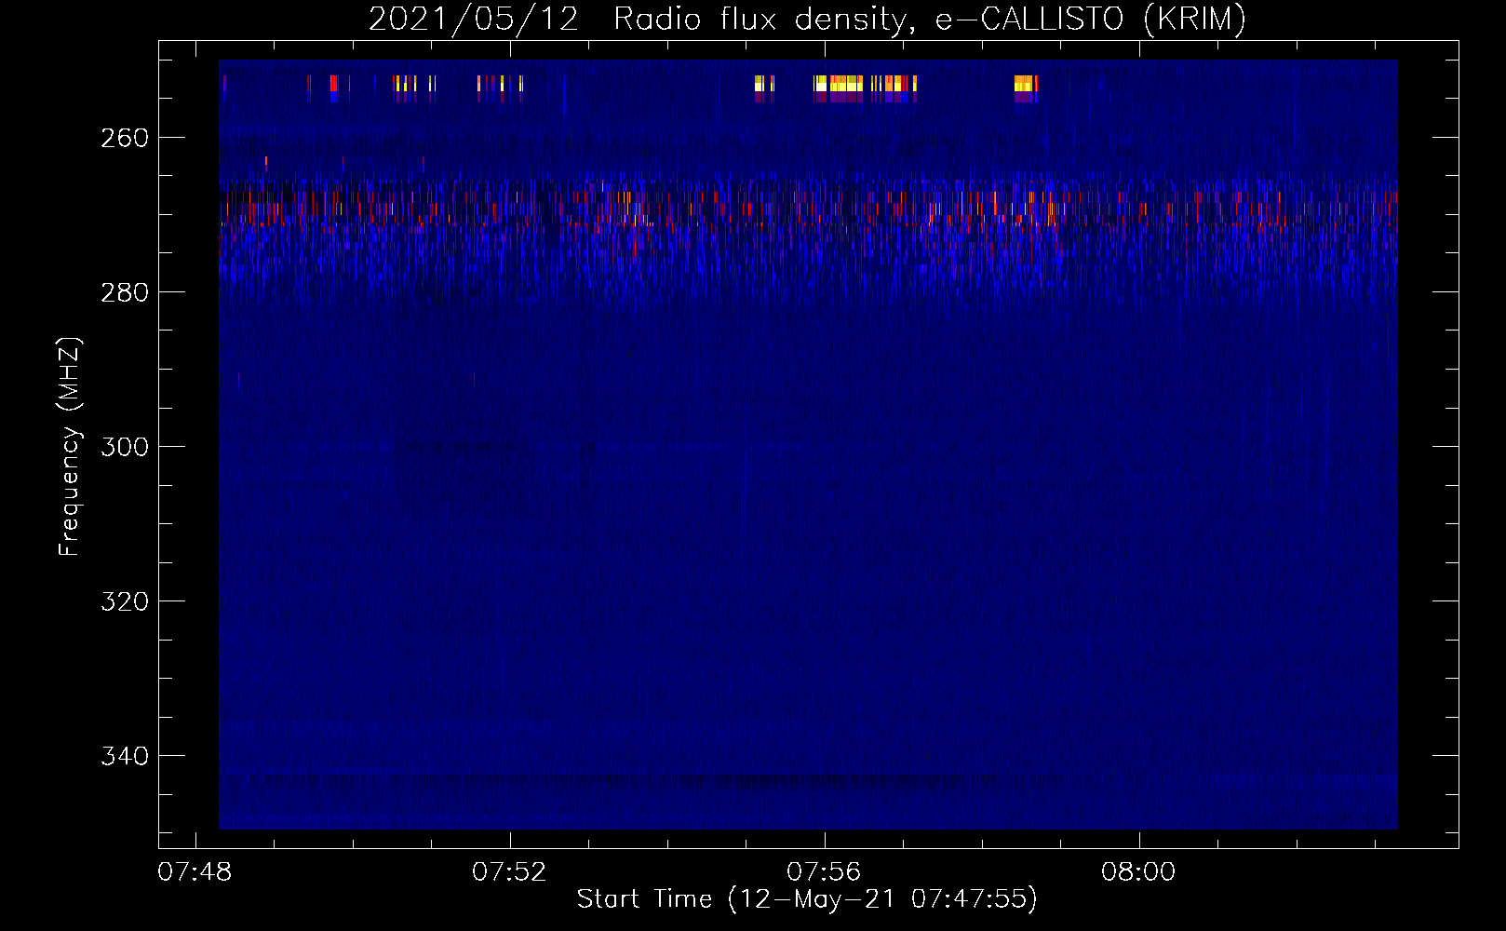Click the 07:56 time tick label
Viewport: 1506px width, 931px height.
(824, 872)
